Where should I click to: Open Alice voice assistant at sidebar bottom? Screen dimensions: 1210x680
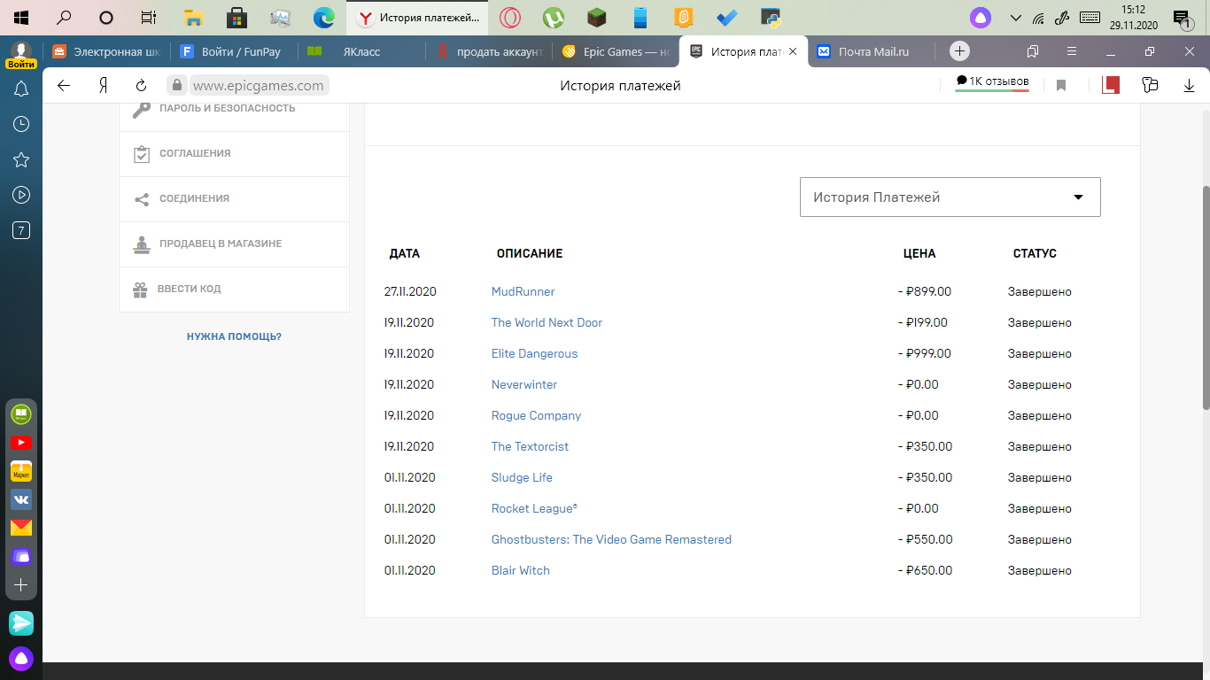(x=21, y=659)
